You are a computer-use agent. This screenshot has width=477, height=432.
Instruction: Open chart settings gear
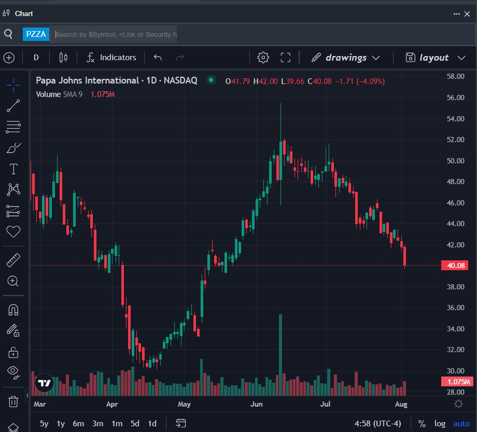[x=263, y=58]
